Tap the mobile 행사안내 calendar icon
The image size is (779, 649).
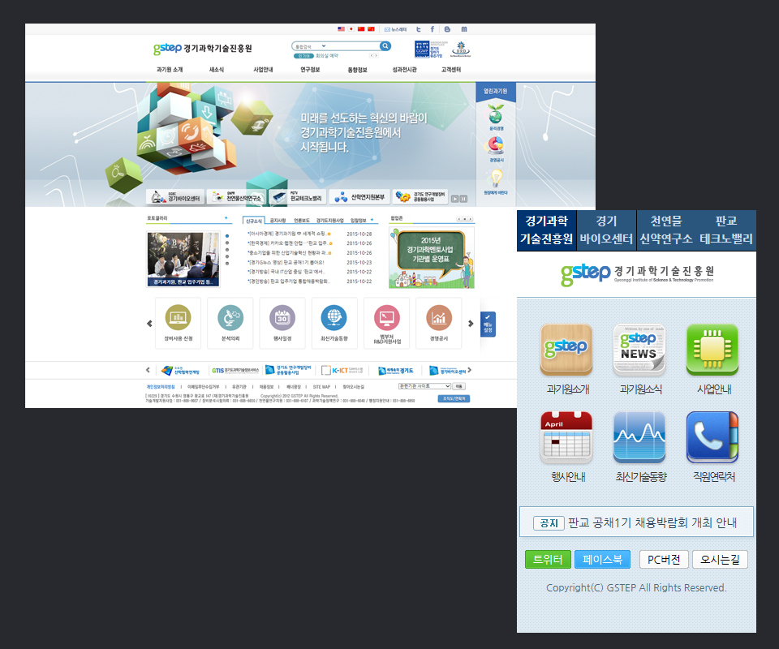pyautogui.click(x=567, y=437)
